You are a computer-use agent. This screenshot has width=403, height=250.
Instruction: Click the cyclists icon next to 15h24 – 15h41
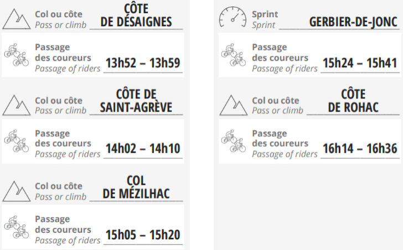[x=233, y=55]
